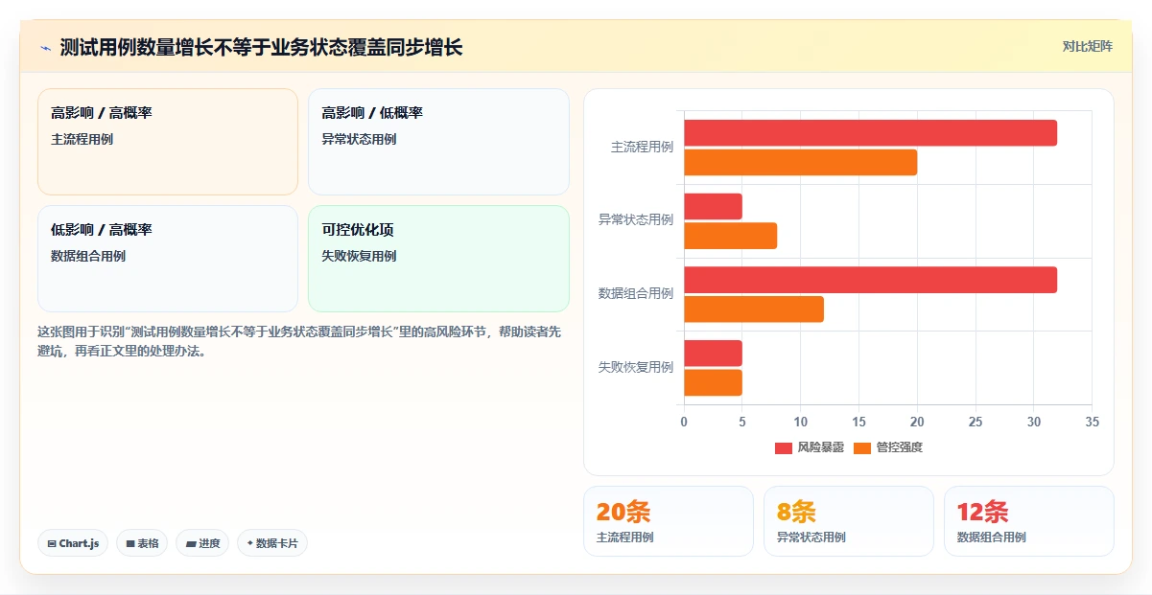Open the 20条 主流程用例 stat card

[669, 521]
